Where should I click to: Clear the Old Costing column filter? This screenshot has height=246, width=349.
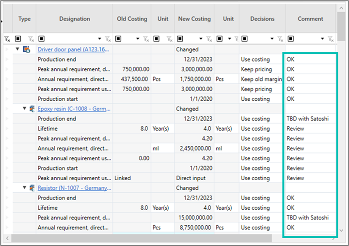click(x=146, y=39)
